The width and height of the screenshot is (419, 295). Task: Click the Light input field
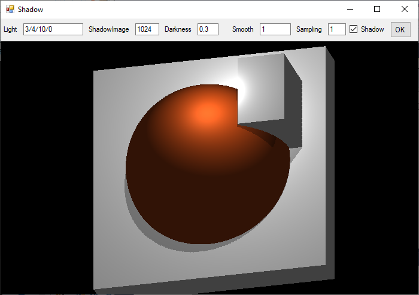click(53, 29)
